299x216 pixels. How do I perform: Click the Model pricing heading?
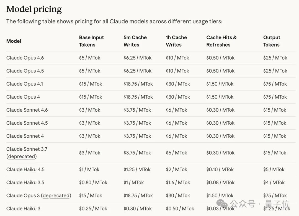[x=34, y=9]
